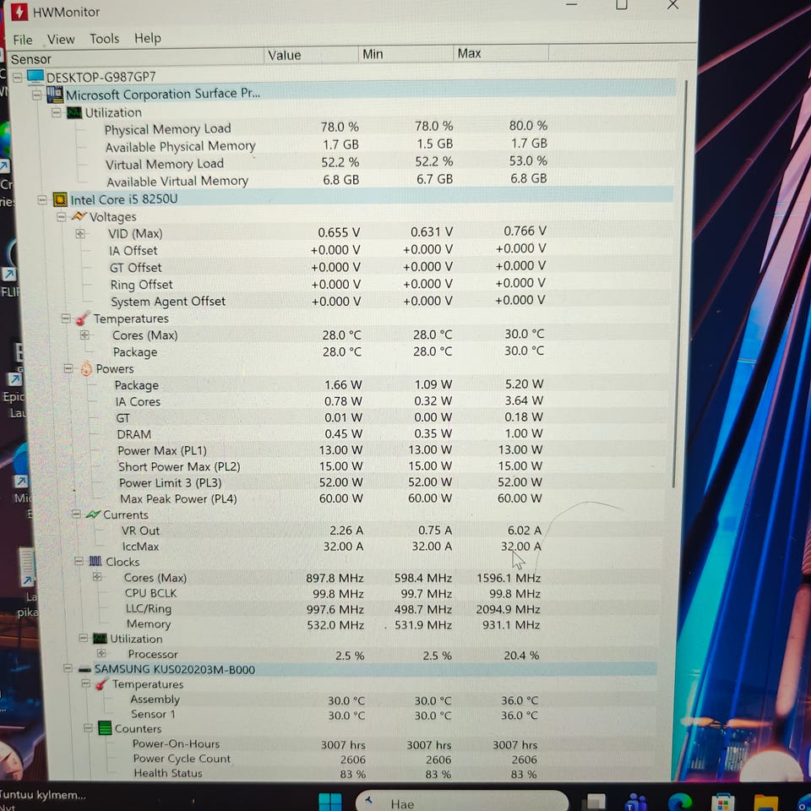Image resolution: width=811 pixels, height=811 pixels.
Task: Collapse the Clocks group
Action: click(x=79, y=561)
